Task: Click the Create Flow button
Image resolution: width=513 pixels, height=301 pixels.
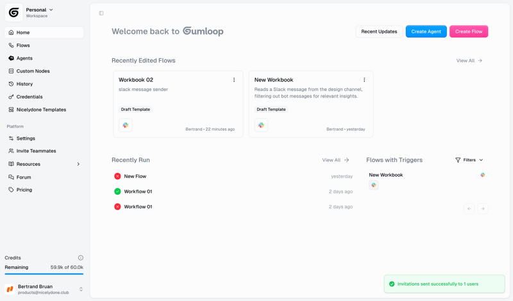Action: click(469, 31)
